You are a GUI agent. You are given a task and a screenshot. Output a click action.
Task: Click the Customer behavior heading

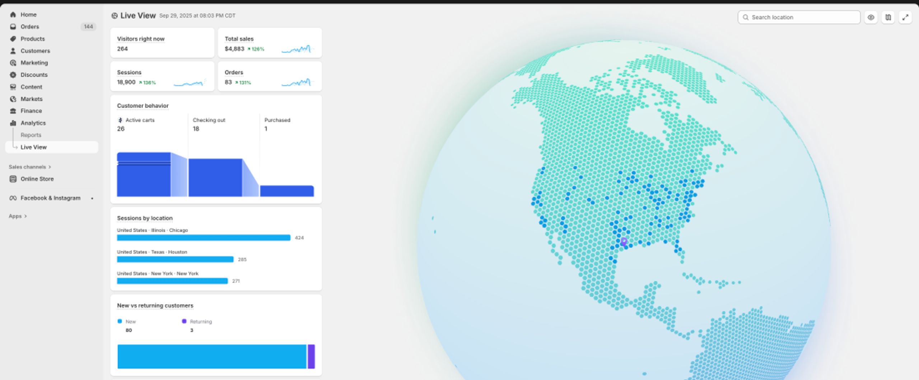pos(143,106)
